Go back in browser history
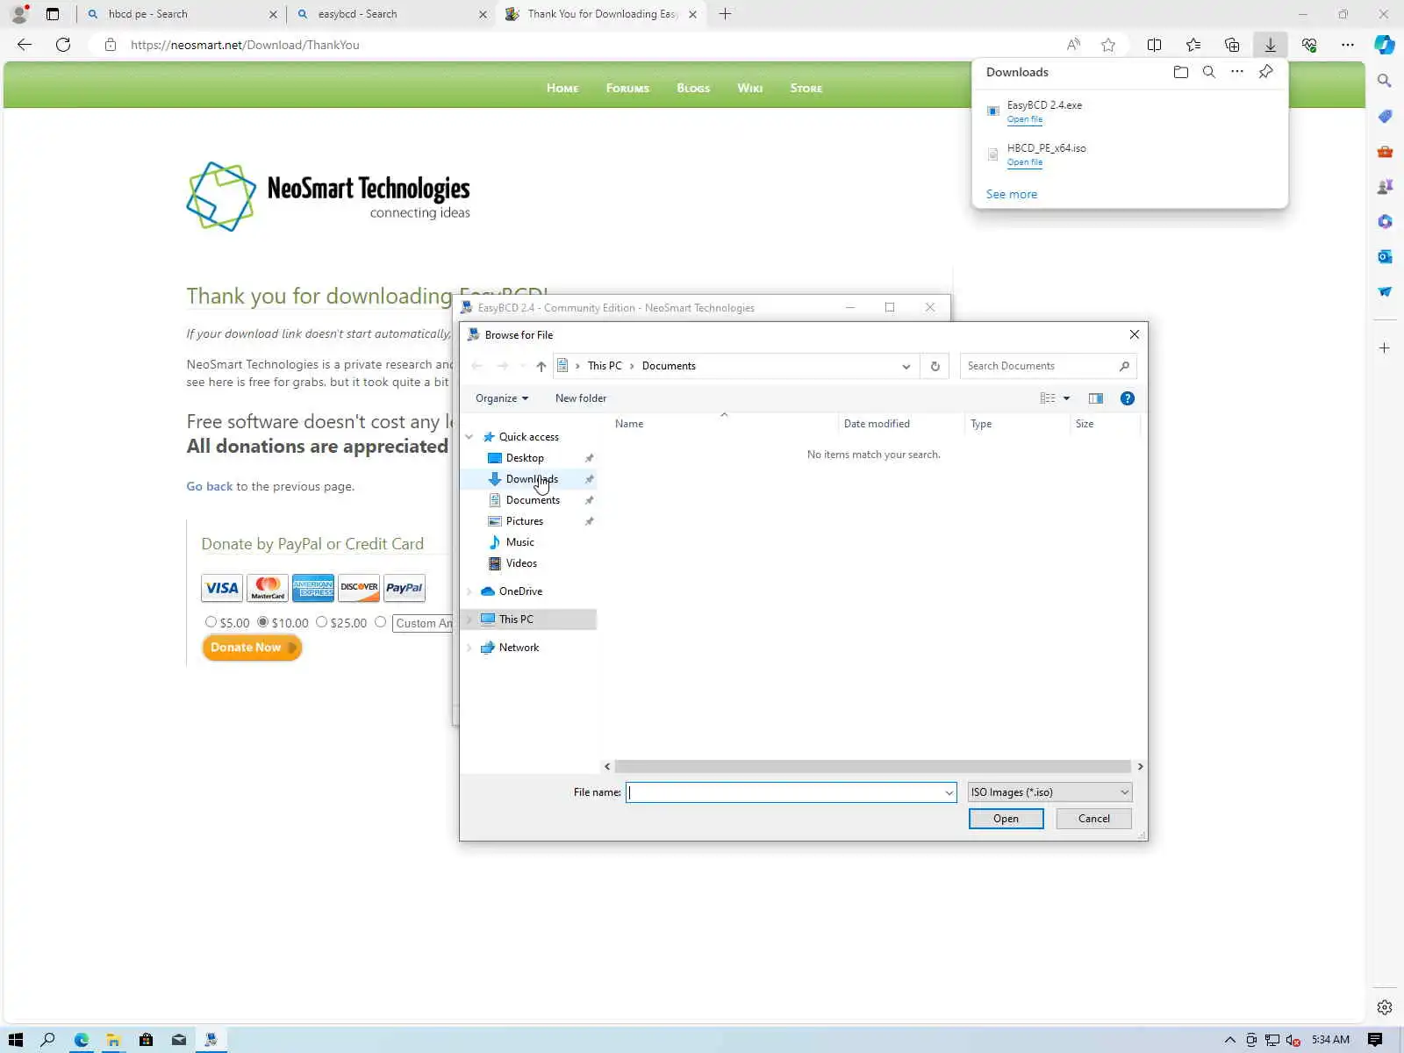Image resolution: width=1404 pixels, height=1053 pixels. pos(25,45)
